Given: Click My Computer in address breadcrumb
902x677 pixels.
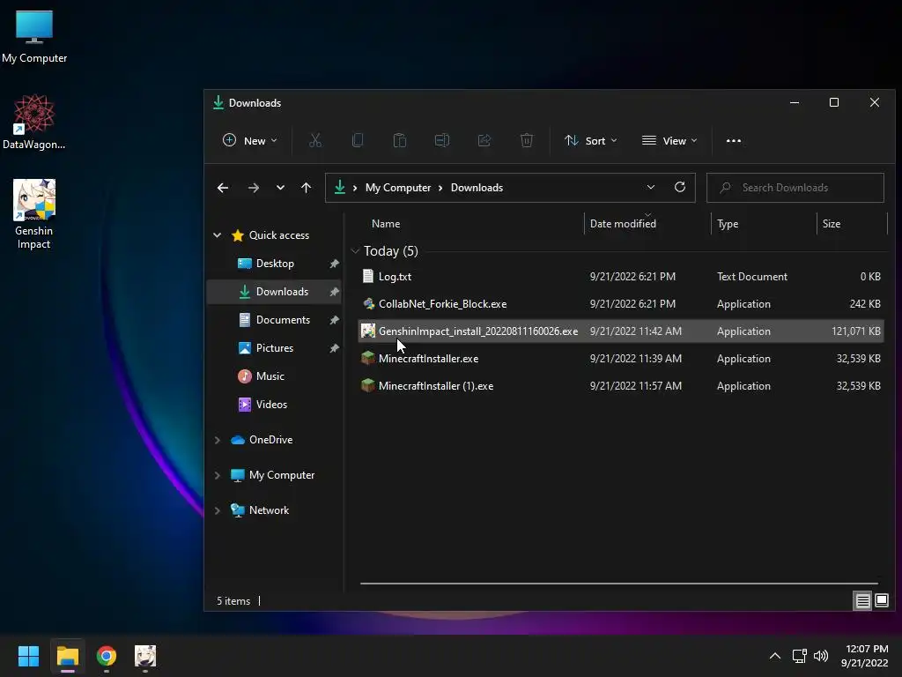Looking at the screenshot, I should (398, 188).
